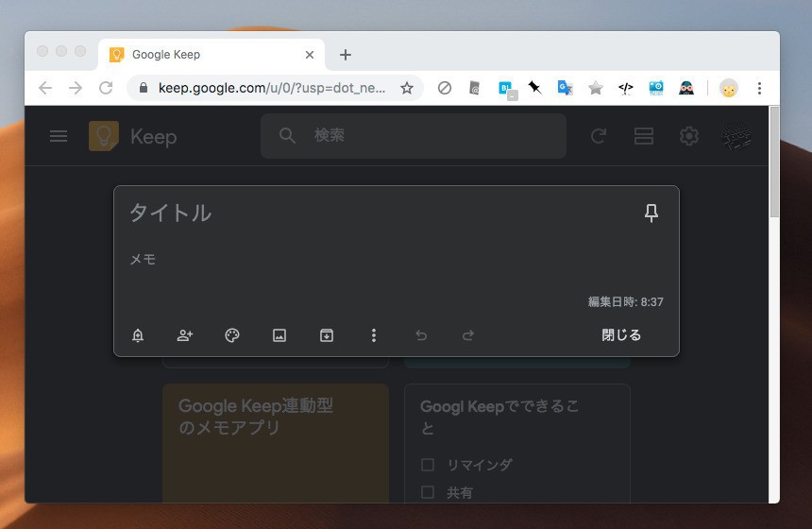Refresh notes with the Keep refresh icon

point(598,136)
